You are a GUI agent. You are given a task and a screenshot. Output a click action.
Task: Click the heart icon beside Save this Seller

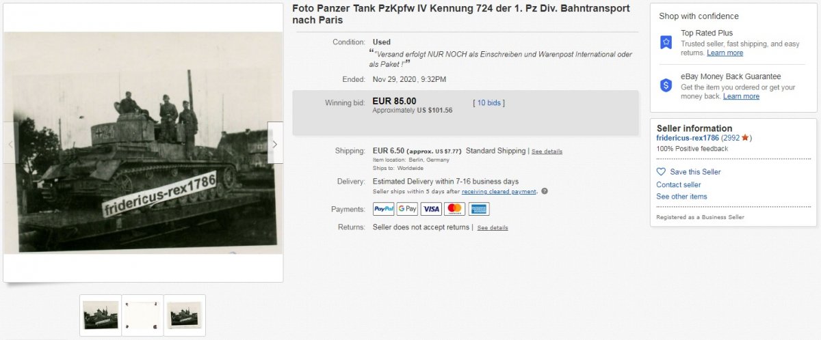[x=661, y=172]
